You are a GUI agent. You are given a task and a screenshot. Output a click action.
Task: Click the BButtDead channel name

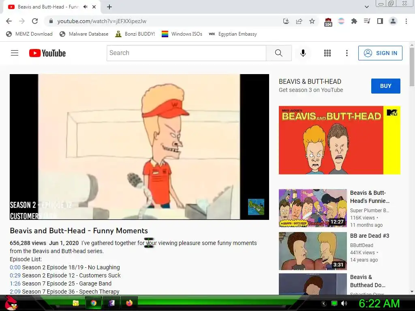pyautogui.click(x=362, y=245)
